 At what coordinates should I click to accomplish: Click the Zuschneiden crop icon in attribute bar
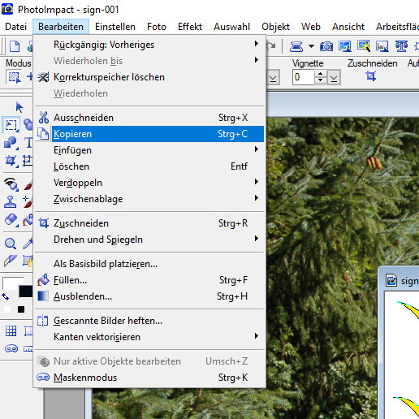tap(371, 76)
